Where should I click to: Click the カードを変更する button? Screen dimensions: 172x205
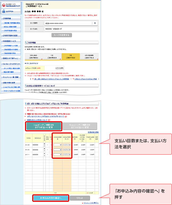pos(62,35)
